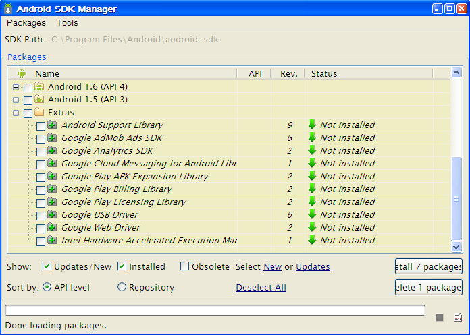
Task: Click green download arrow for Google Analytics SDK
Action: pyautogui.click(x=312, y=150)
